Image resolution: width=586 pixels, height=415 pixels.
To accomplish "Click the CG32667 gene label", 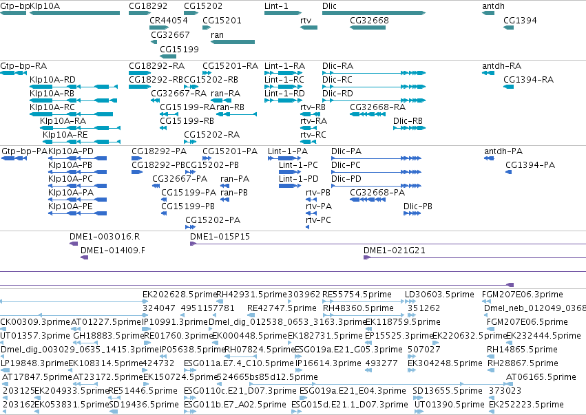I will [170, 34].
